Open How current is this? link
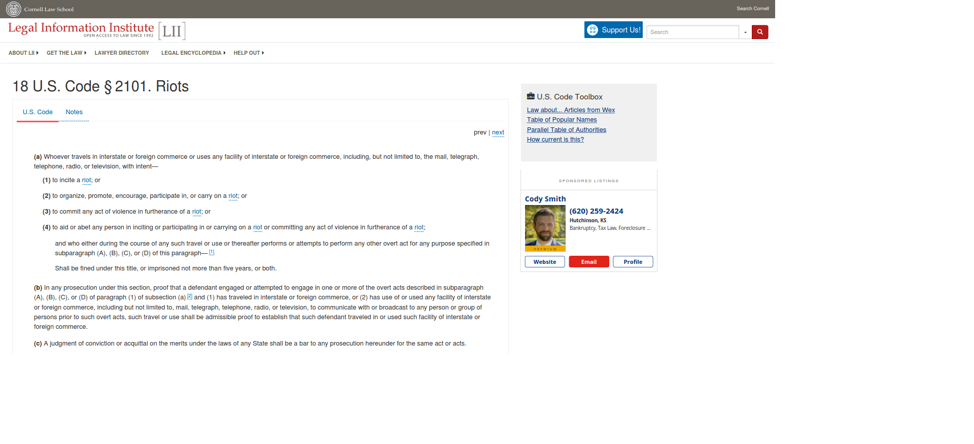This screenshot has height=444, width=974. [555, 140]
